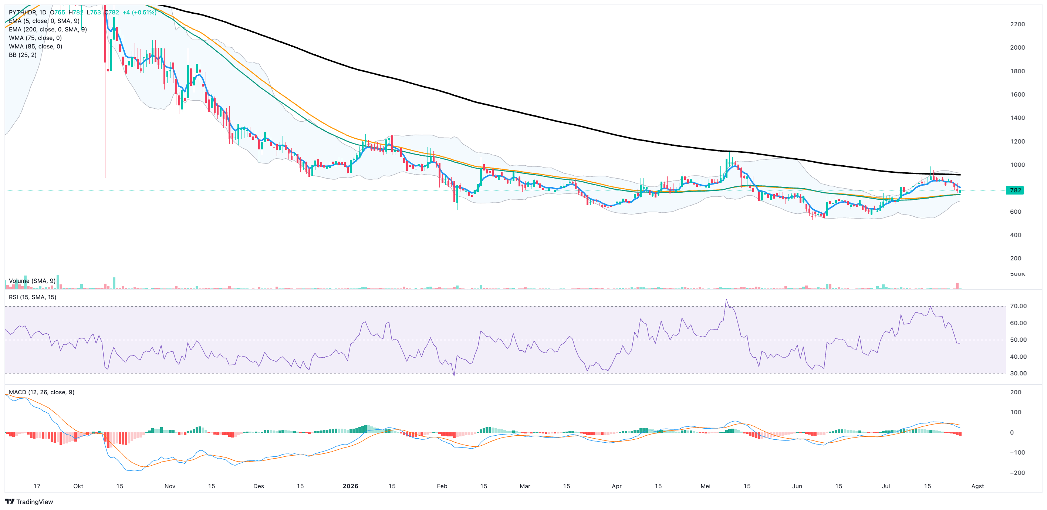Click the Nov date label

click(170, 486)
